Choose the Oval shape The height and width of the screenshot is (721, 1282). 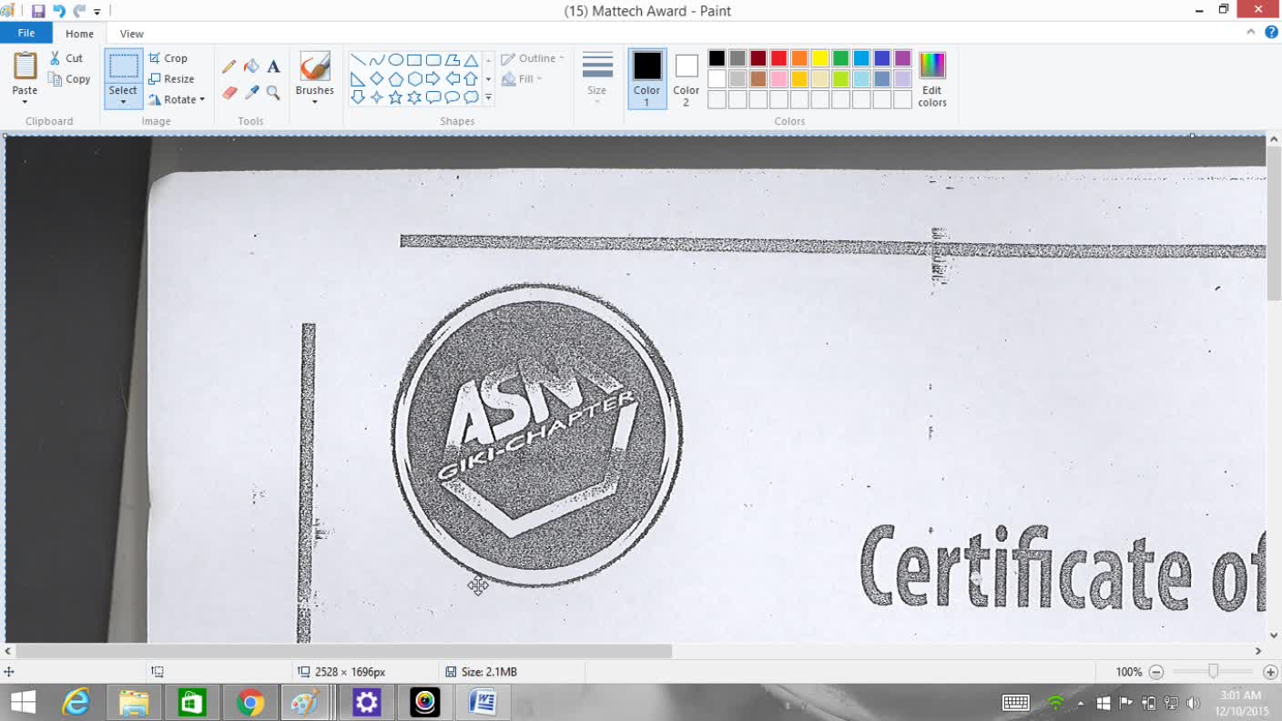tap(396, 60)
